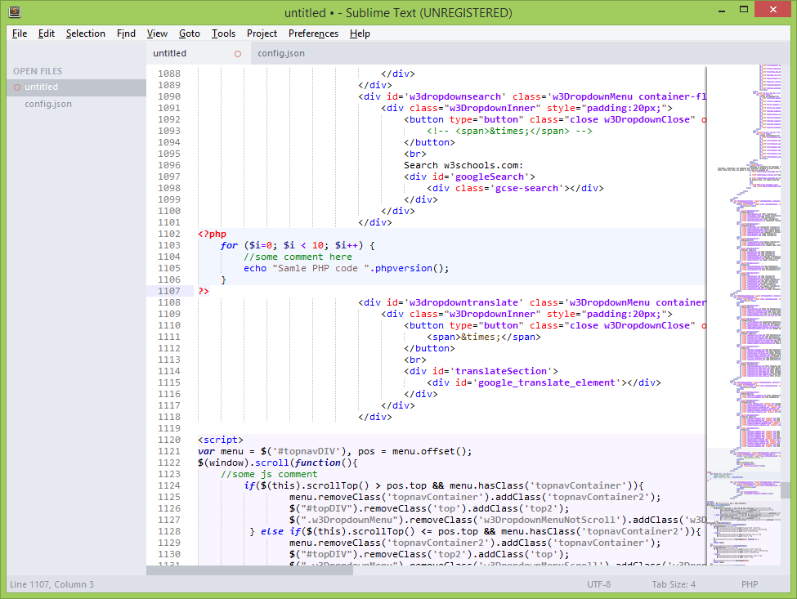797x599 pixels.
Task: Click the <br> tag on line 1095
Action: pos(414,154)
